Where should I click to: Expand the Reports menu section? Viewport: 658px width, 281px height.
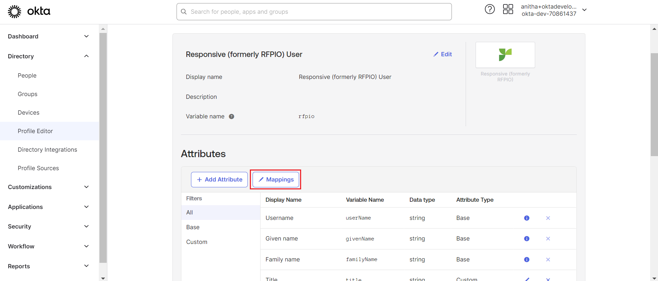coord(86,266)
